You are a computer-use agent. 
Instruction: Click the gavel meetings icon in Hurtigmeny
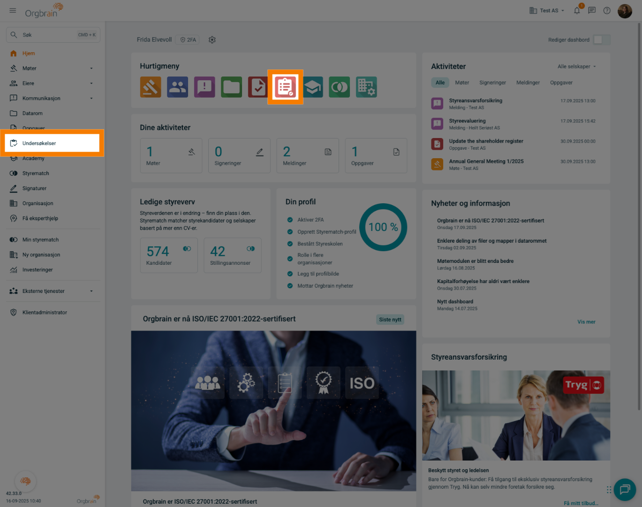[x=151, y=87]
